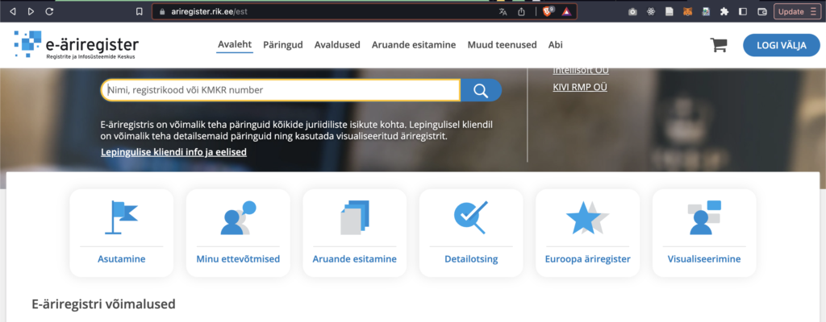Screen dimensions: 826x322
Task: Open the Abi menu
Action: pyautogui.click(x=555, y=45)
